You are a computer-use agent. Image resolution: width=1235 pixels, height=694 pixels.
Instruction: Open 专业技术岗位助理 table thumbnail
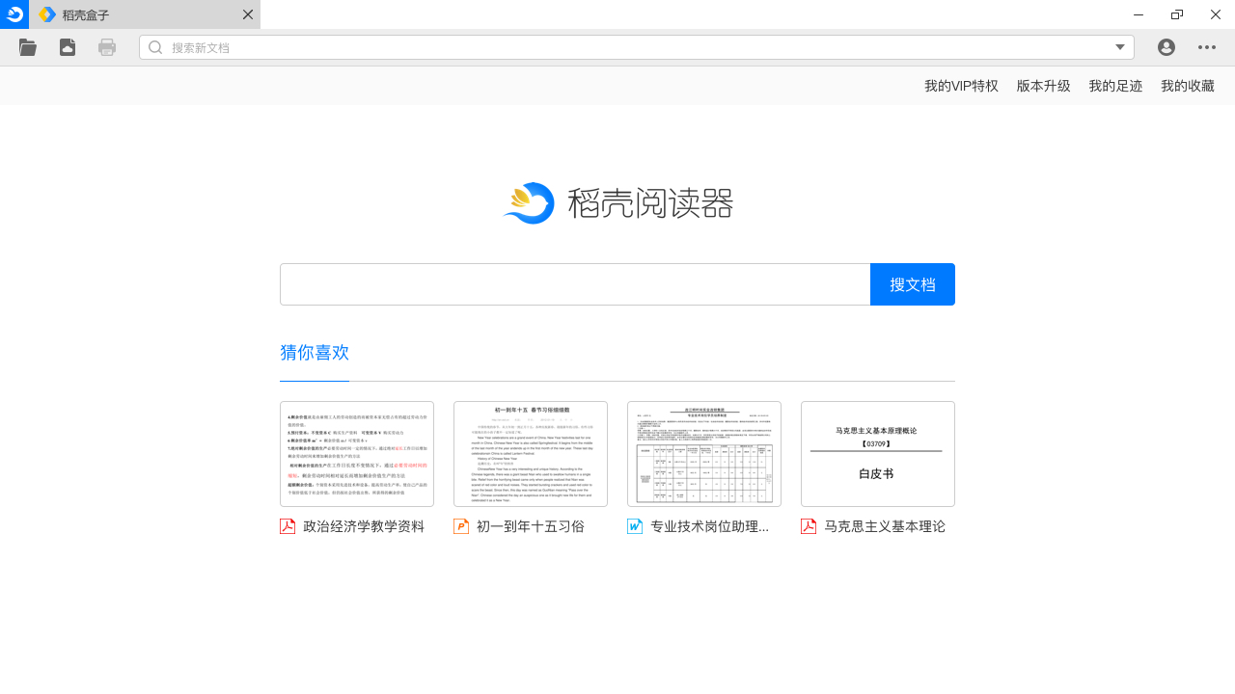point(704,454)
